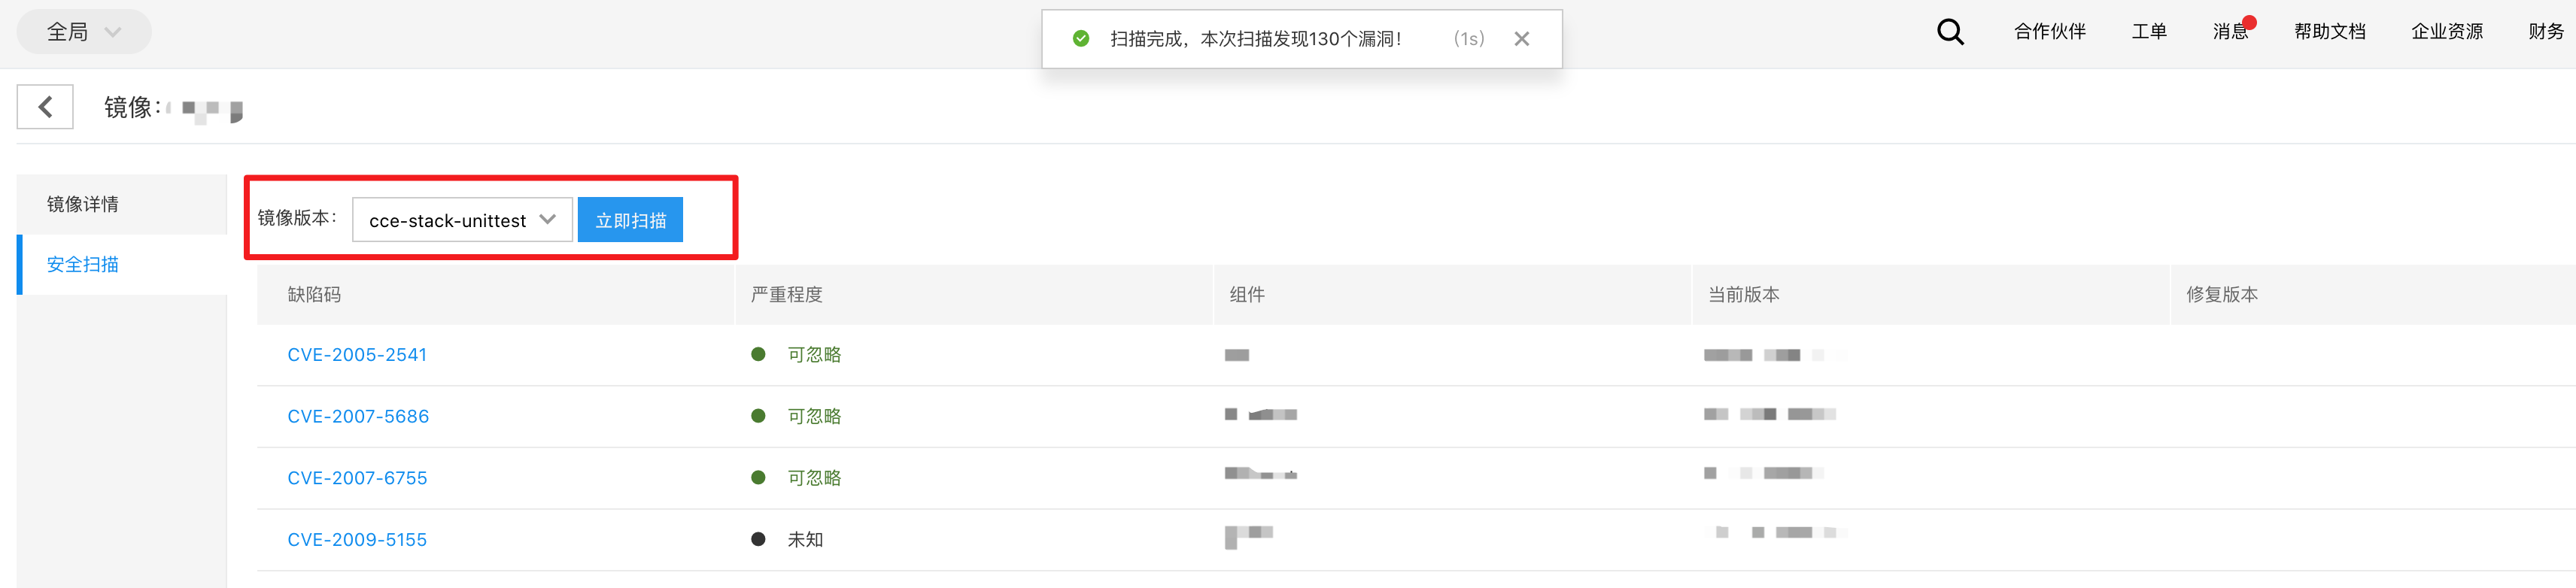The image size is (2576, 588).
Task: Open the CVE-2005-2541 link
Action: coord(357,355)
